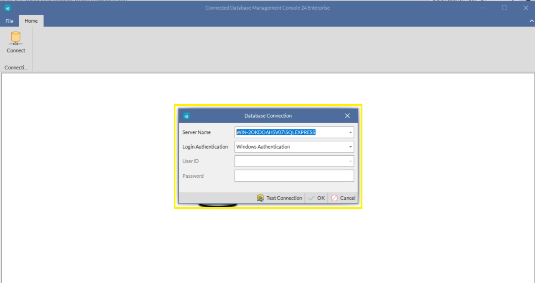Maximize the main console window
Screen dimensions: 535x283
point(504,8)
